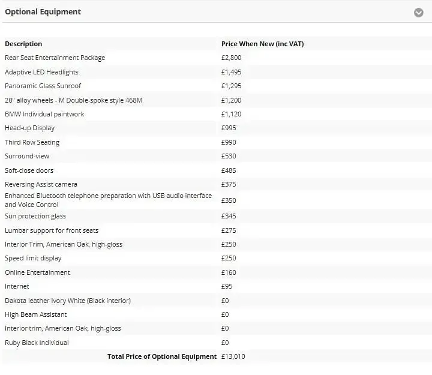Viewport: 432px width, 375px height.
Task: Click the Enhanced Bluetooth telephone preparation text
Action: click(x=108, y=200)
